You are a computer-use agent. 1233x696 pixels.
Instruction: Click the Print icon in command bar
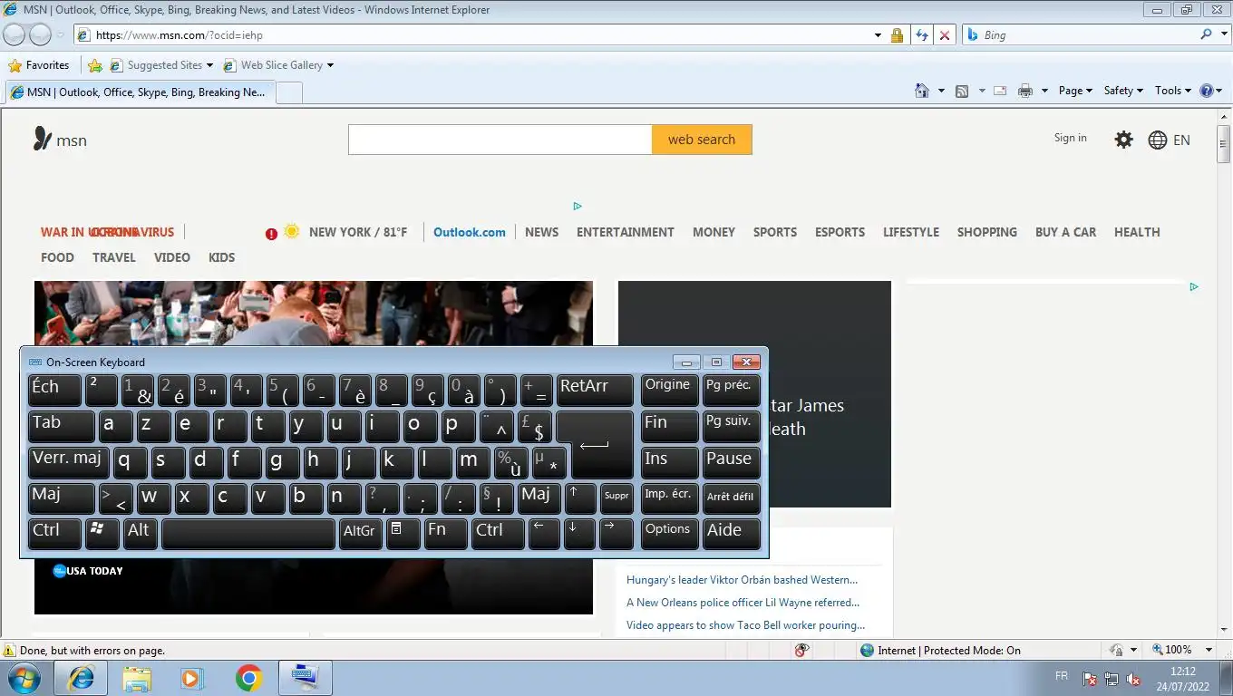pos(1025,91)
